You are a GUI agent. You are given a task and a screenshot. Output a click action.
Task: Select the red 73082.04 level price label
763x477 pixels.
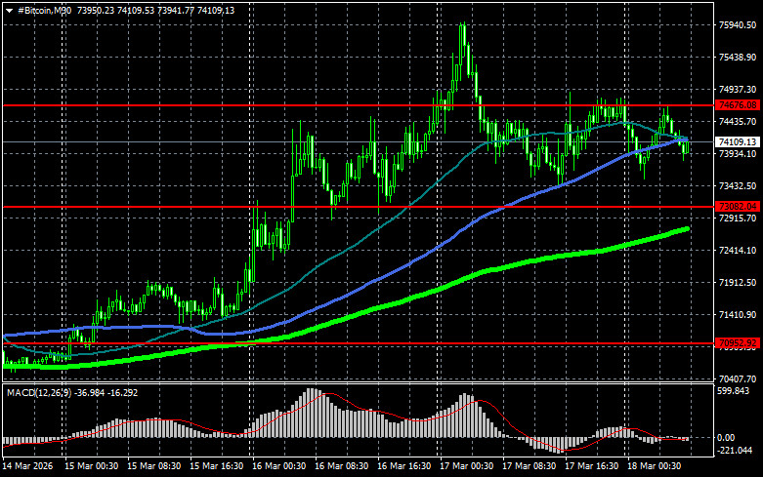click(x=738, y=207)
